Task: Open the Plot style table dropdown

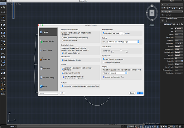Action: (179, 67)
